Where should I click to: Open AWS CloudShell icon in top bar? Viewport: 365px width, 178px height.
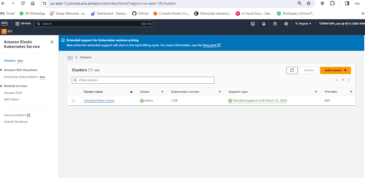[253, 24]
